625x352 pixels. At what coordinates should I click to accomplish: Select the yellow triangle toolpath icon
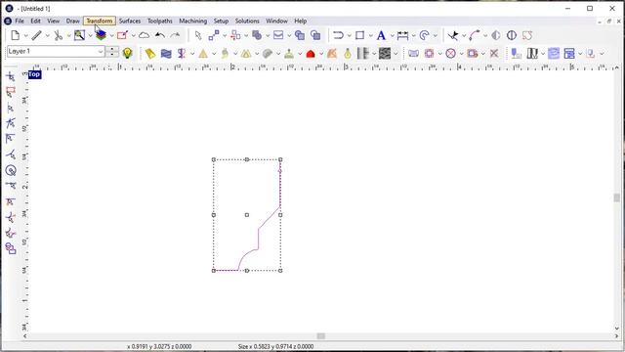click(203, 53)
